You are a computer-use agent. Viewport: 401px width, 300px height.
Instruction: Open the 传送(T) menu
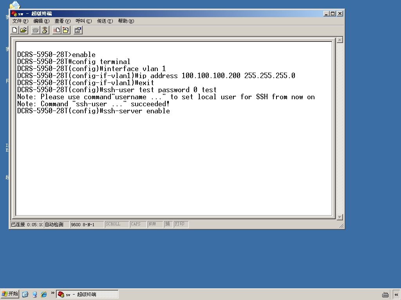[105, 21]
